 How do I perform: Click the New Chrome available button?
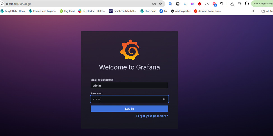[262, 4]
